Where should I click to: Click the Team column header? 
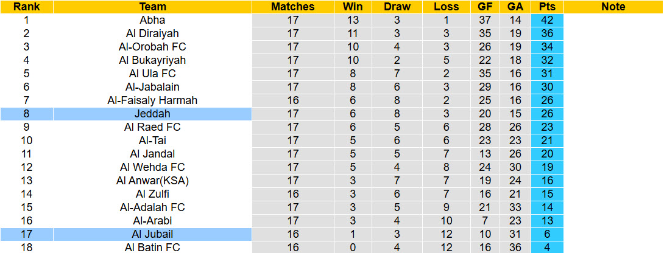pyautogui.click(x=152, y=7)
